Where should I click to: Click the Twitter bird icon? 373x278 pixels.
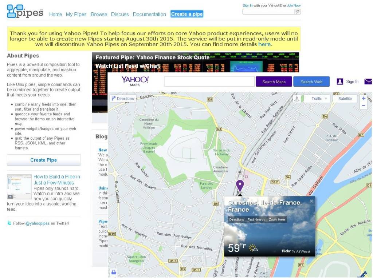coord(9,223)
